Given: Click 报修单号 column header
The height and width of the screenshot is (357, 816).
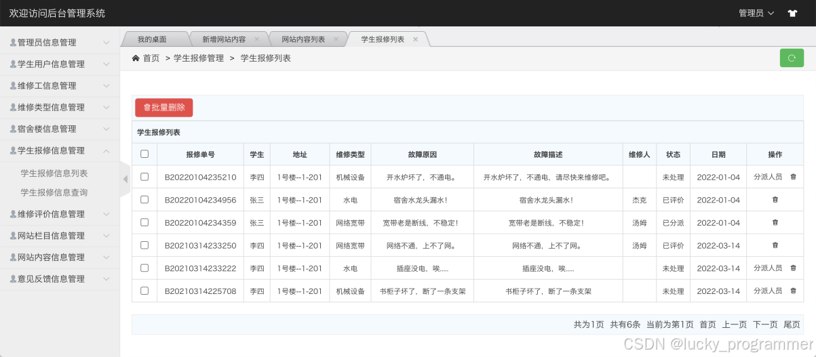Looking at the screenshot, I should pyautogui.click(x=200, y=154).
